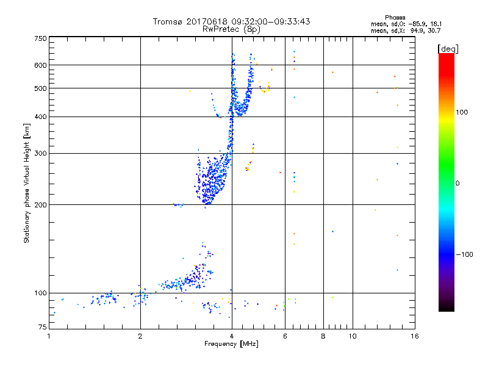Click the x-axis tick label '16'
488x366 pixels.
pyautogui.click(x=415, y=336)
